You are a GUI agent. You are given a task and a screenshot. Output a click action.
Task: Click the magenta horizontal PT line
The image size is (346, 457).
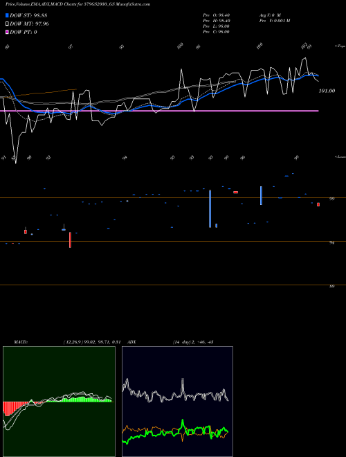(x=159, y=111)
